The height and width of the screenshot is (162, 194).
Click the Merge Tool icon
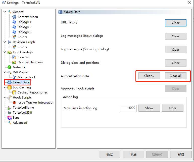click(14, 77)
